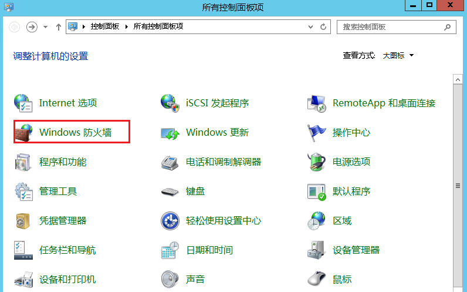
Task: Click the search magnifier icon
Action: click(447, 27)
